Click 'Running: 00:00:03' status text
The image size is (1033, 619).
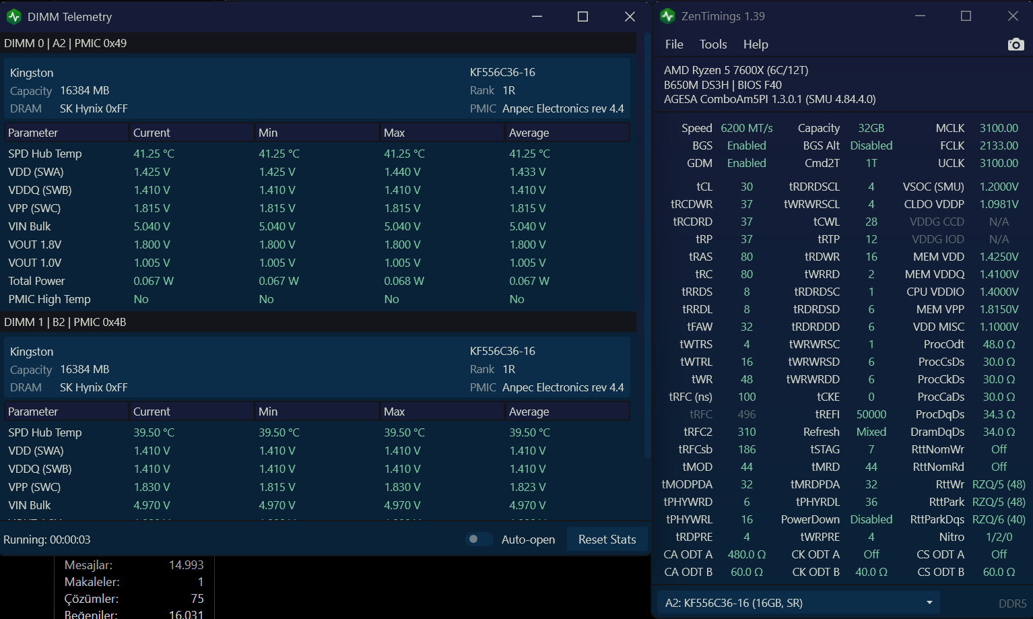click(47, 540)
